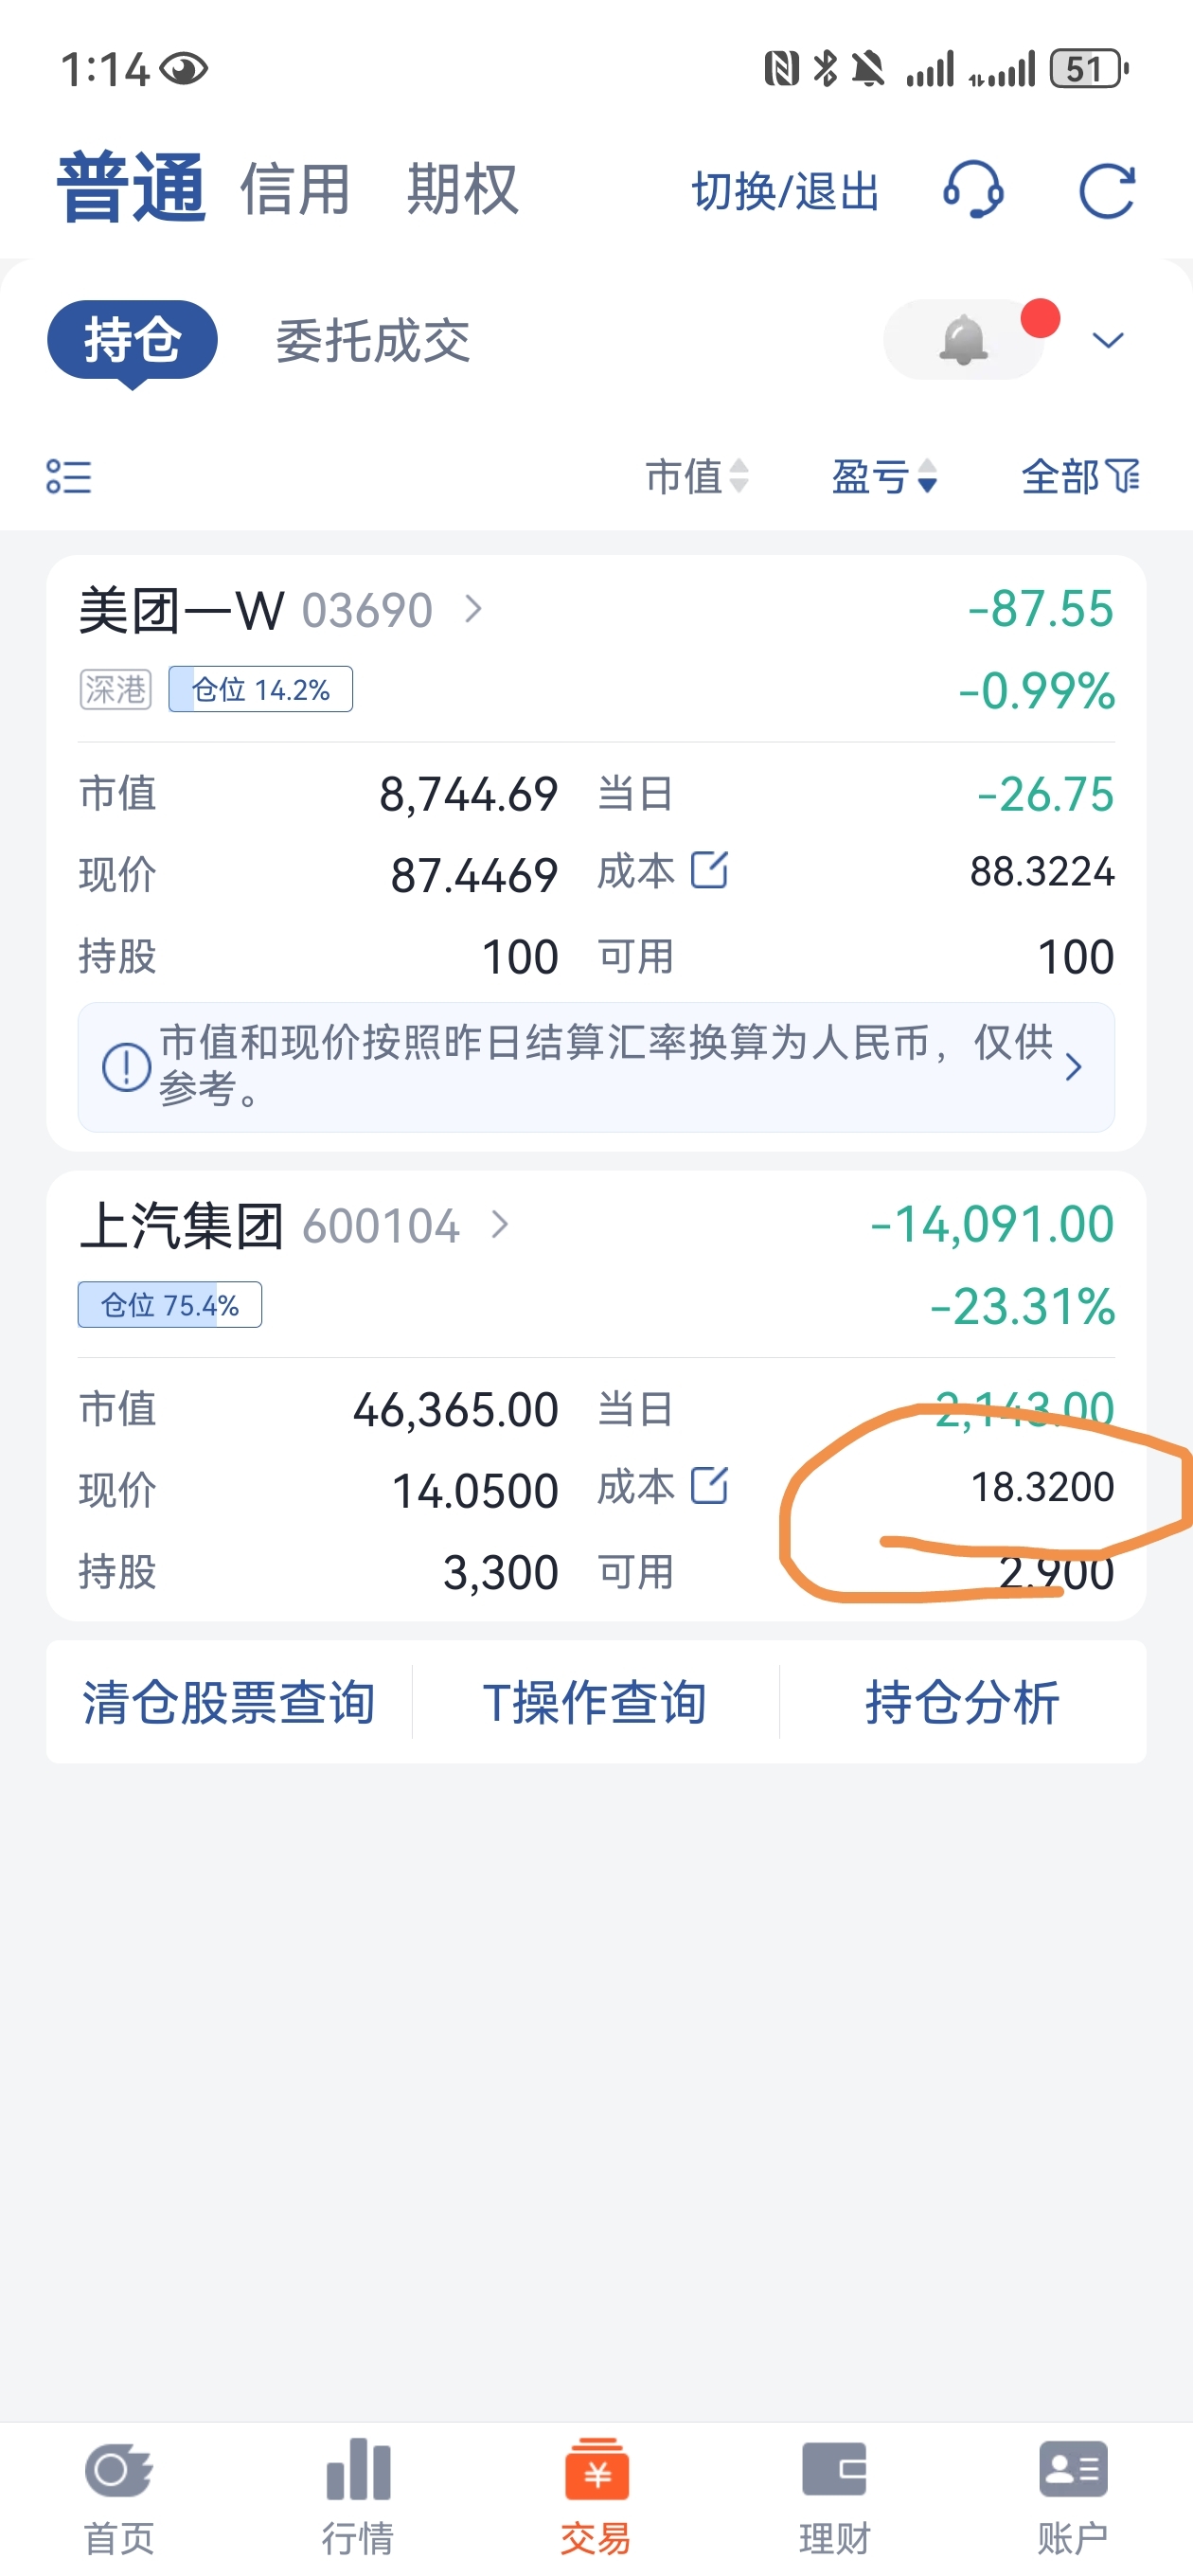This screenshot has width=1193, height=2576.
Task: Tap 上汽集团 profit/loss -14,091.00
Action: click(x=992, y=1224)
